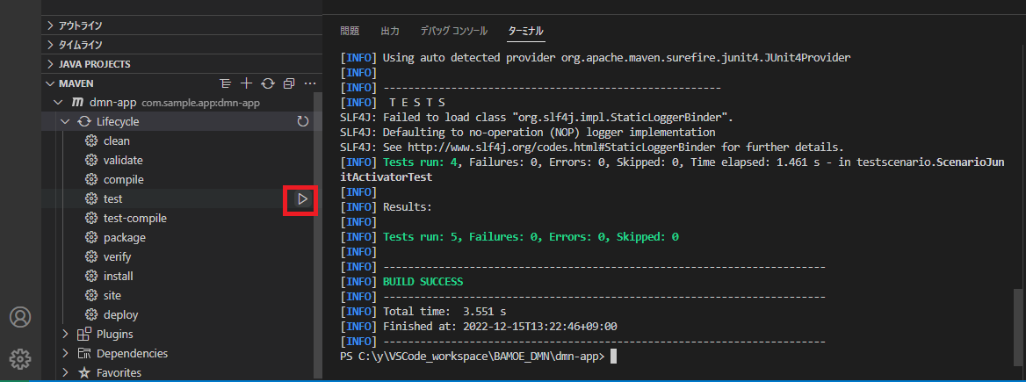Open the Accounts icon in activity bar
Screen dimensions: 1026x382
coord(20,317)
